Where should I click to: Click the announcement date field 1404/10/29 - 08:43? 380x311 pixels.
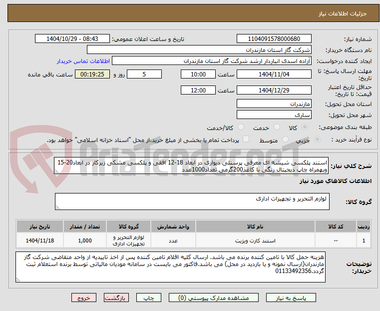72,39
